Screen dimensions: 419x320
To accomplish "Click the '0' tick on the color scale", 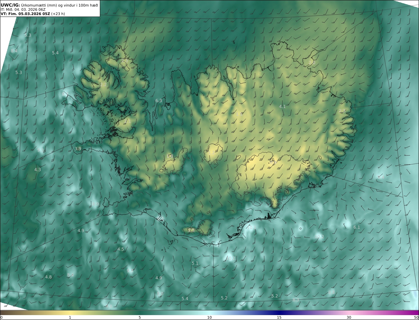I will 1,317.
